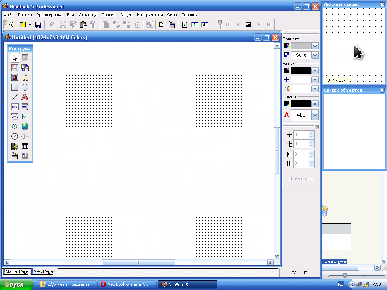Open the Abc font style dropdown
This screenshot has height=290, width=387.
(x=315, y=115)
